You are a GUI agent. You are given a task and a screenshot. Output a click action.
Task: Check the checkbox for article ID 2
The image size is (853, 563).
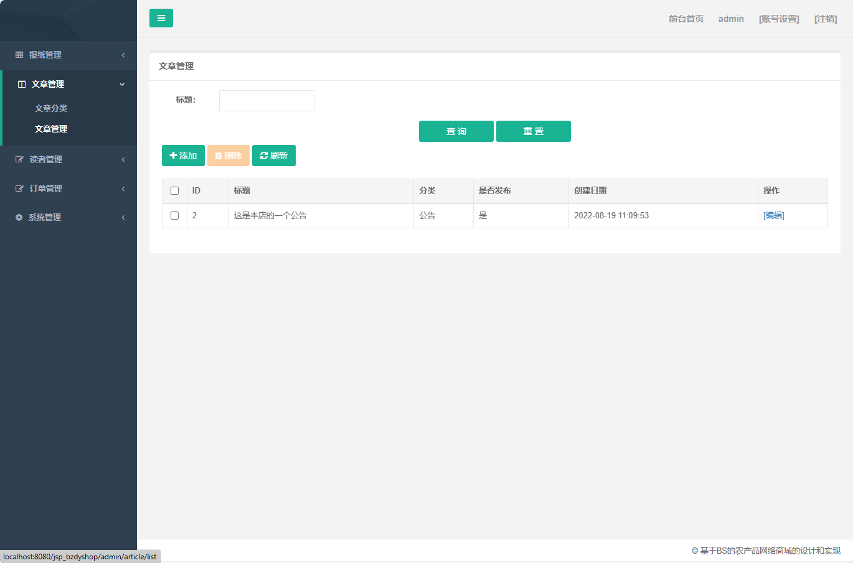[x=174, y=215]
